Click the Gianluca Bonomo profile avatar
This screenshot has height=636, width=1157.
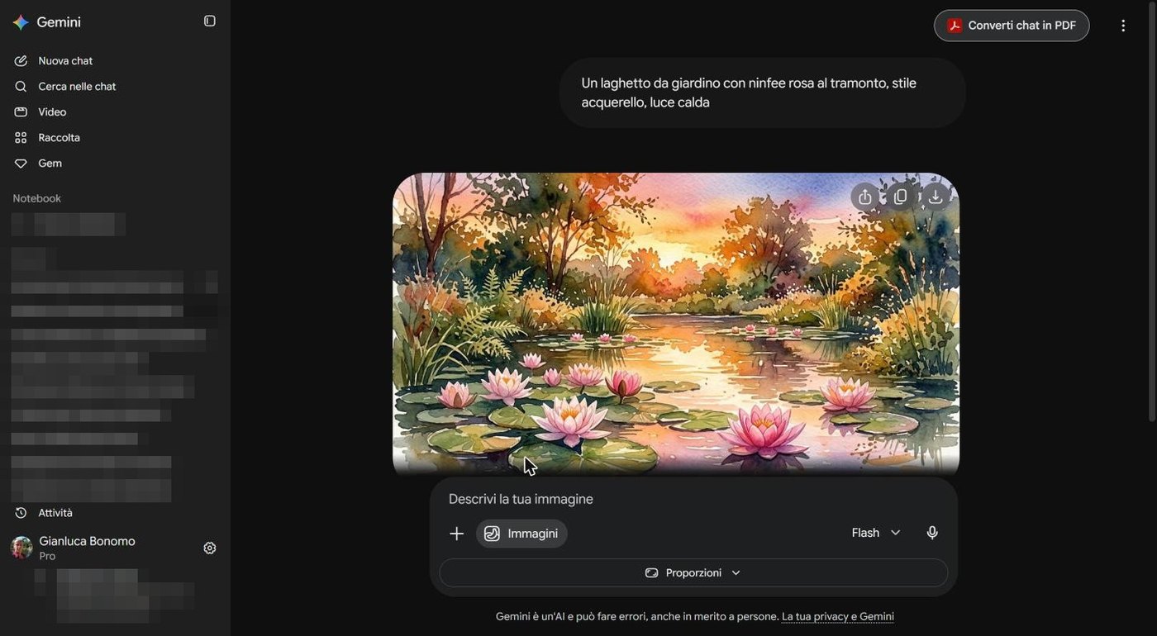click(x=21, y=548)
